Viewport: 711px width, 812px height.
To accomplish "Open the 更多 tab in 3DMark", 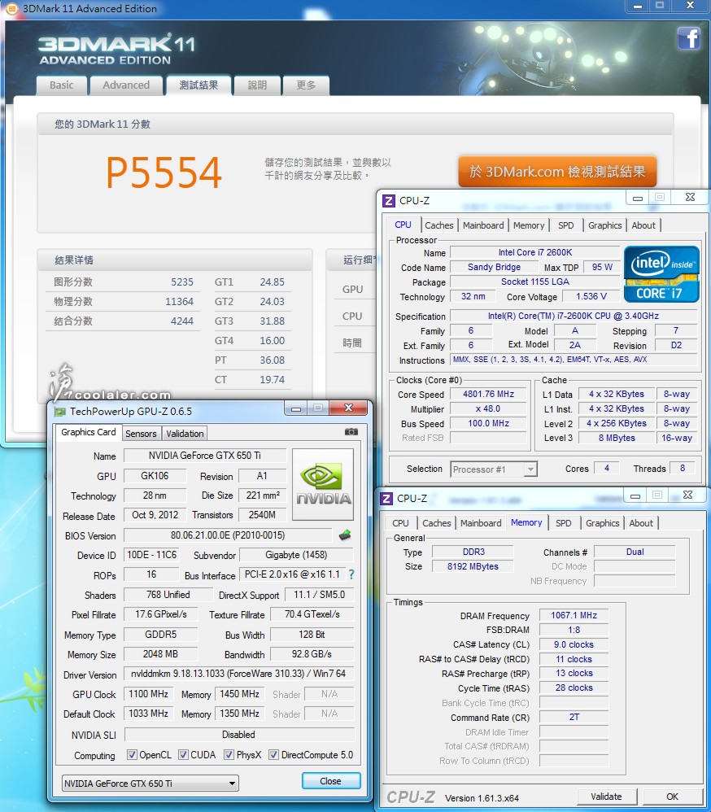I will click(x=306, y=85).
